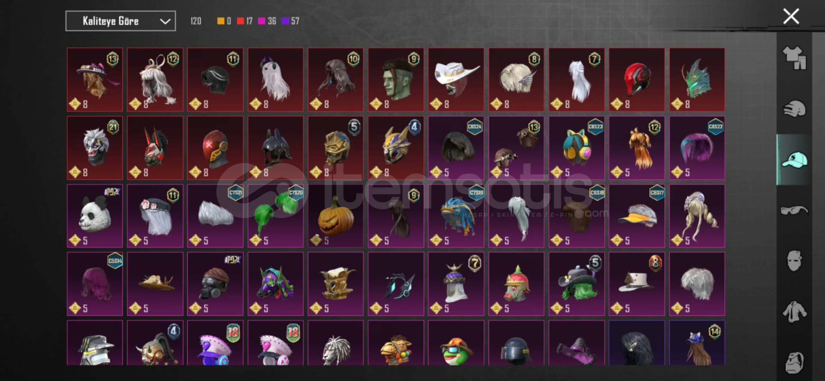Select the jacket category icon
This screenshot has width=825, height=381.
794,312
